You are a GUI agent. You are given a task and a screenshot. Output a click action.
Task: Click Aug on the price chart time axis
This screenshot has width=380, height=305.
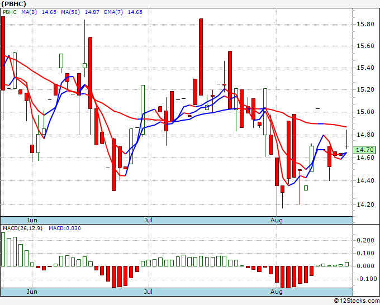click(x=277, y=220)
